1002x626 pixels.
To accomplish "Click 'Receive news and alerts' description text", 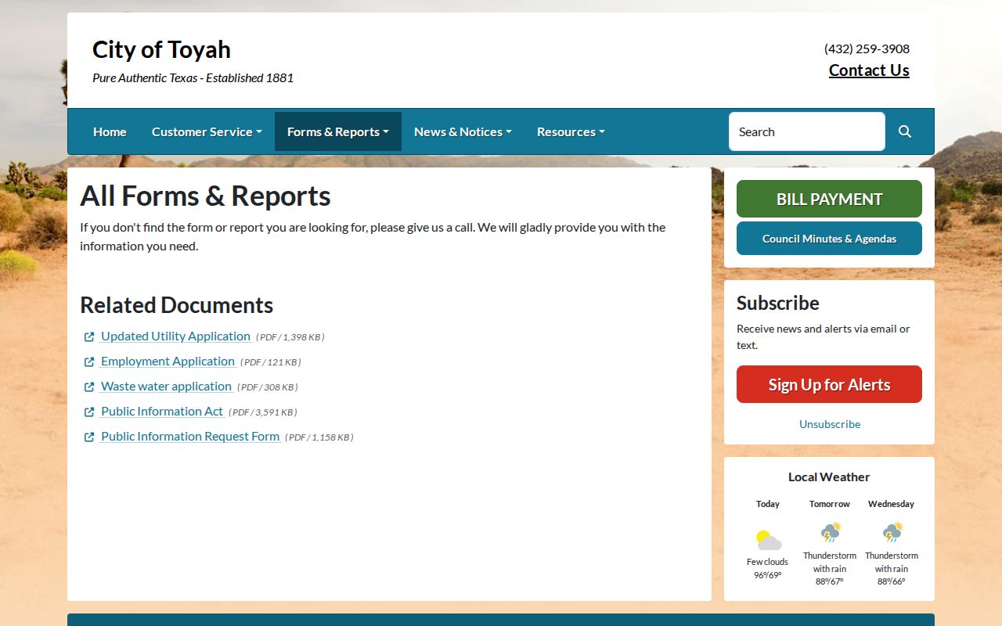I will click(x=824, y=336).
